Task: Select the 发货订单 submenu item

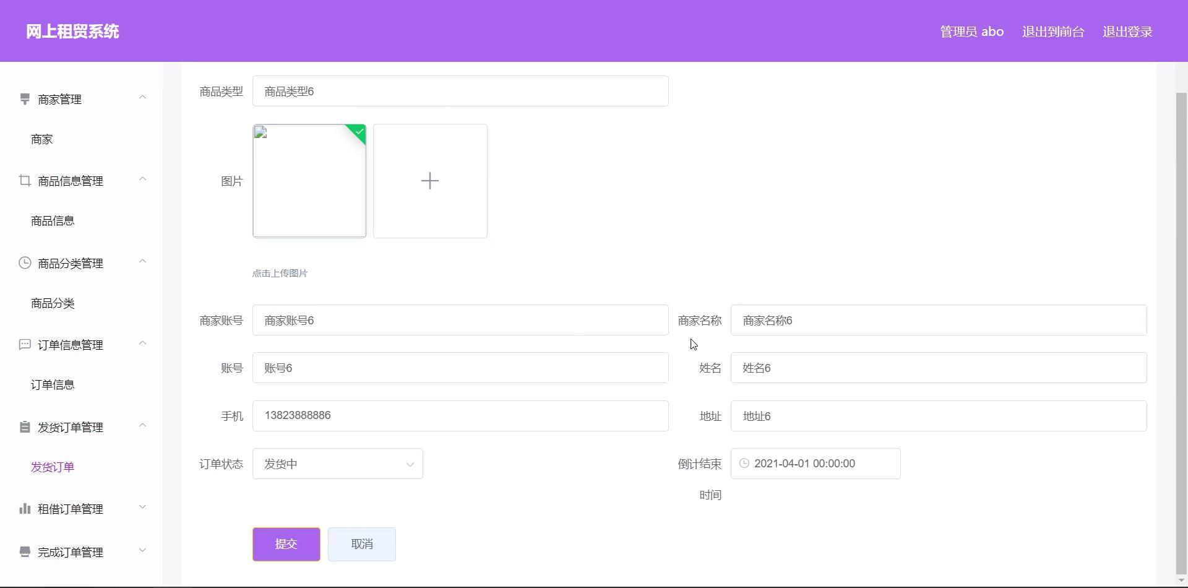Action: click(x=53, y=467)
